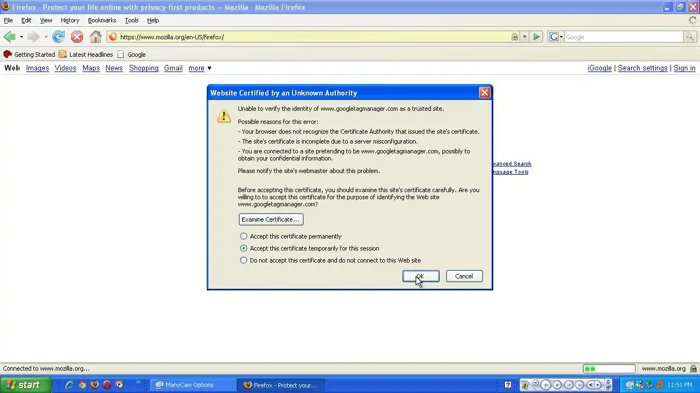
Task: Confirm the dialog with OK
Action: point(421,276)
